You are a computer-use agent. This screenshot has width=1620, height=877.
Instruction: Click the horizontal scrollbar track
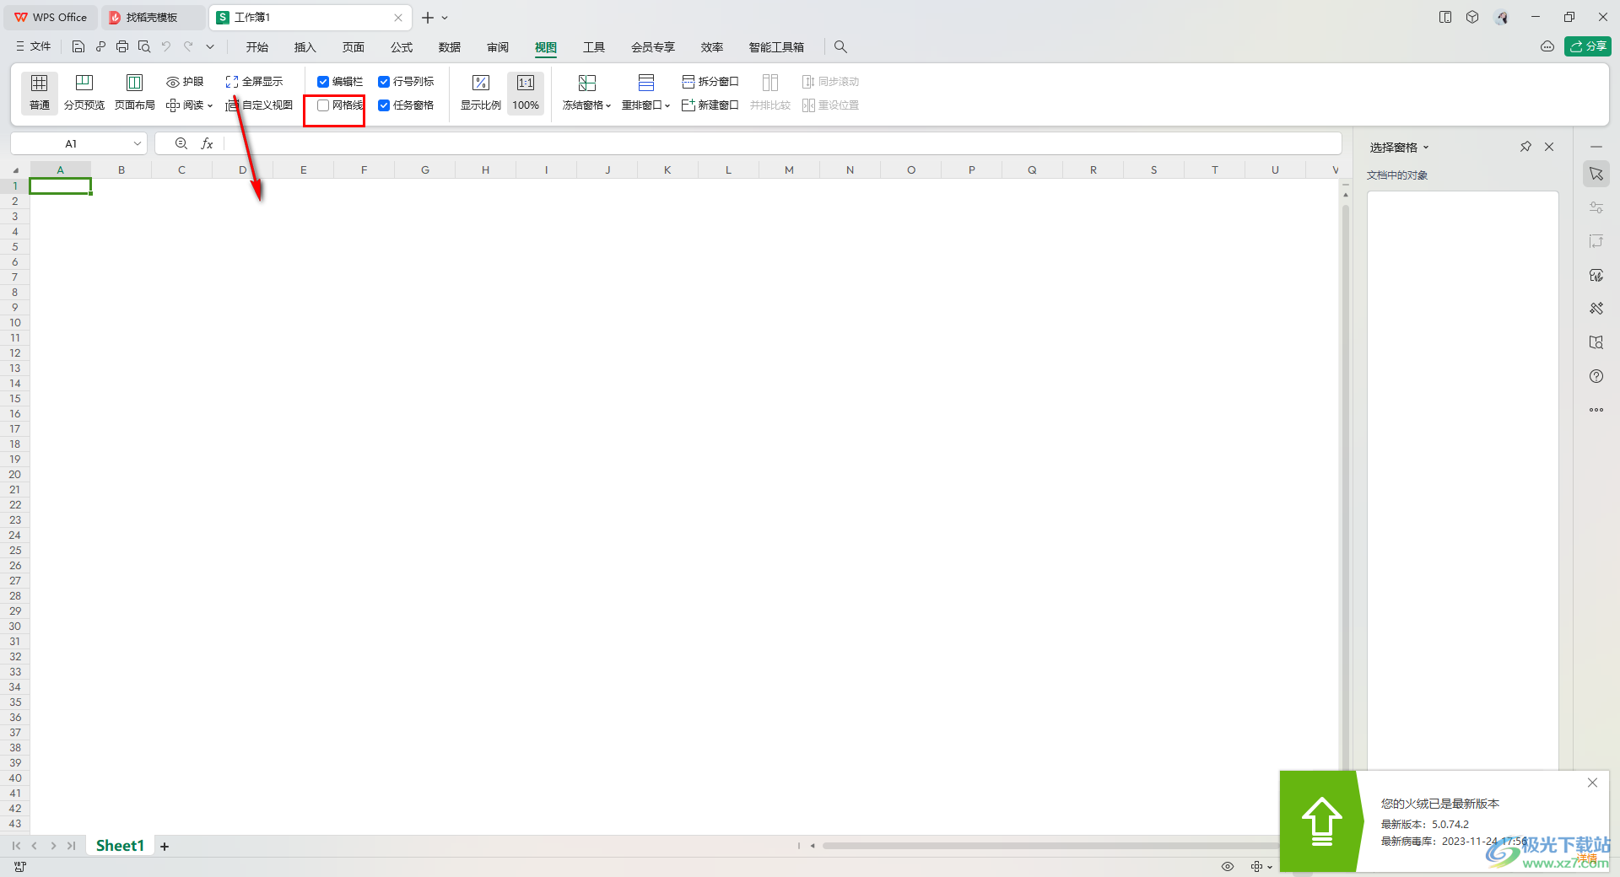coord(1050,846)
